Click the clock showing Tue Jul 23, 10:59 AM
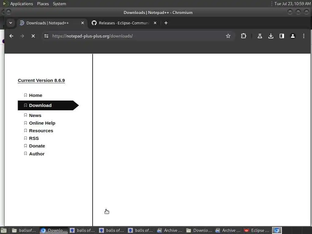Screen dimensions: 312x234 292,4
